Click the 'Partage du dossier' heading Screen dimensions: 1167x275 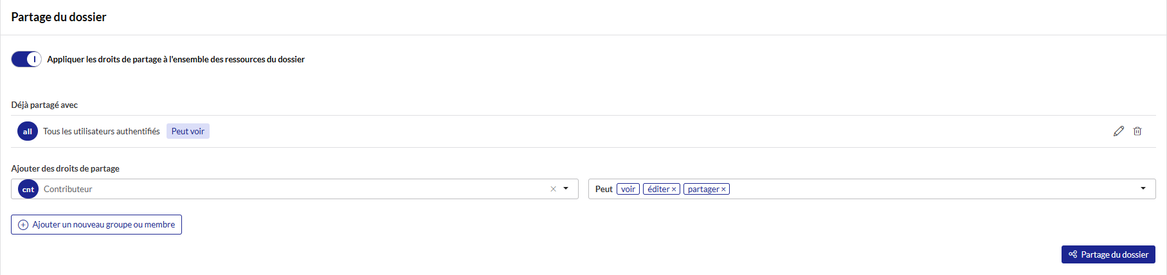pyautogui.click(x=59, y=17)
